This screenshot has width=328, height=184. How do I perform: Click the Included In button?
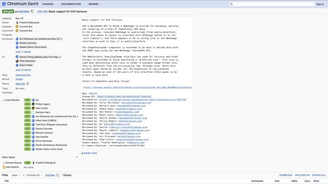coord(302,175)
